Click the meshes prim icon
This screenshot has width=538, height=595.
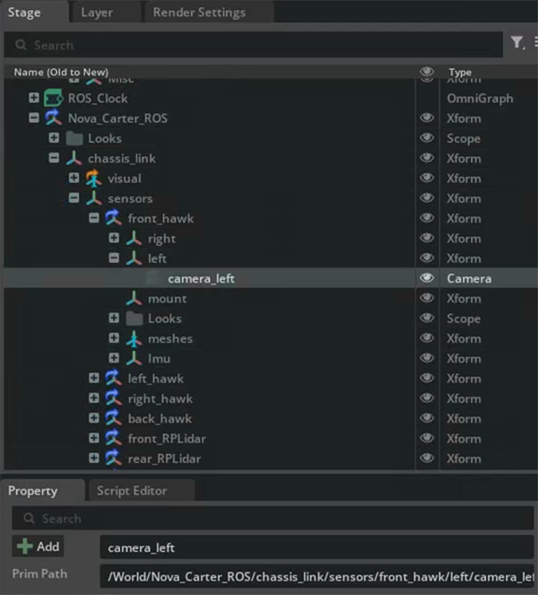[x=134, y=339]
